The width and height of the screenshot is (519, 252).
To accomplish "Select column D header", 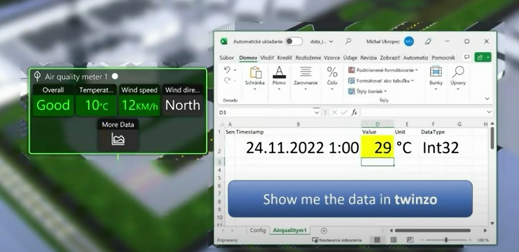I will point(378,124).
